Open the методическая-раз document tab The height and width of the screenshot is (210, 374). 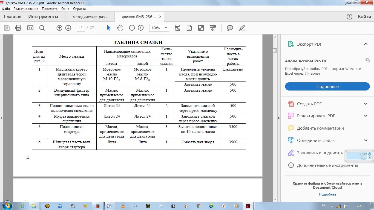coord(90,17)
